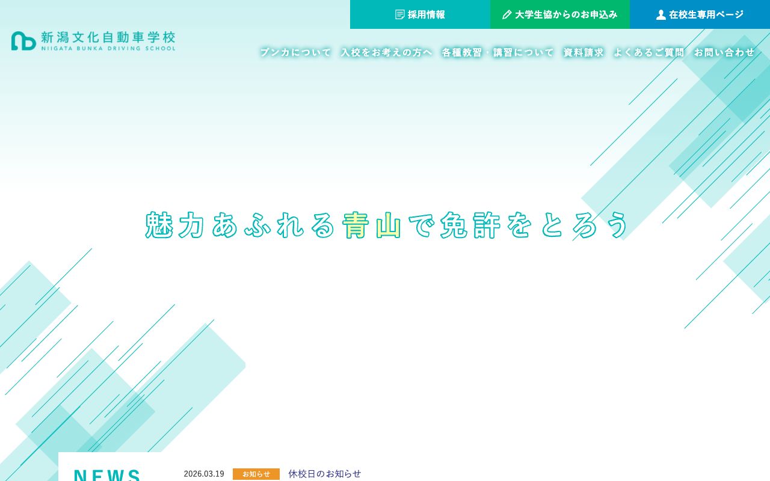Open the ブンカについて menu item
This screenshot has height=481, width=770.
pos(295,52)
